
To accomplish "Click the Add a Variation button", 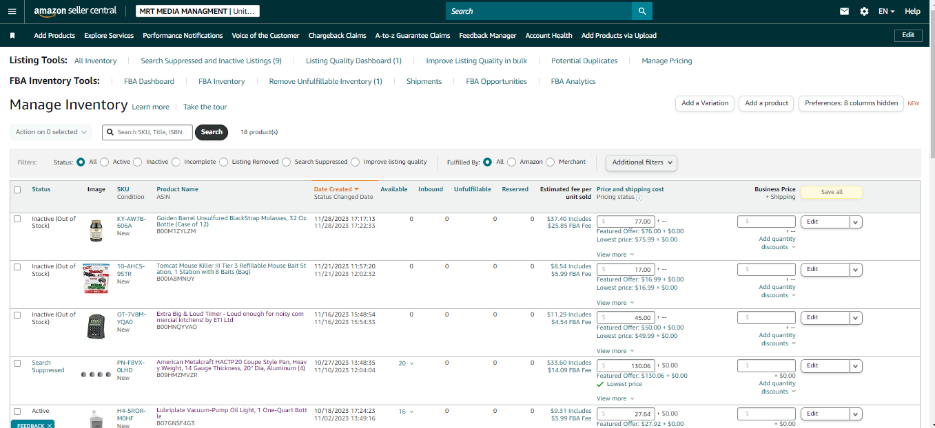I will (x=705, y=103).
